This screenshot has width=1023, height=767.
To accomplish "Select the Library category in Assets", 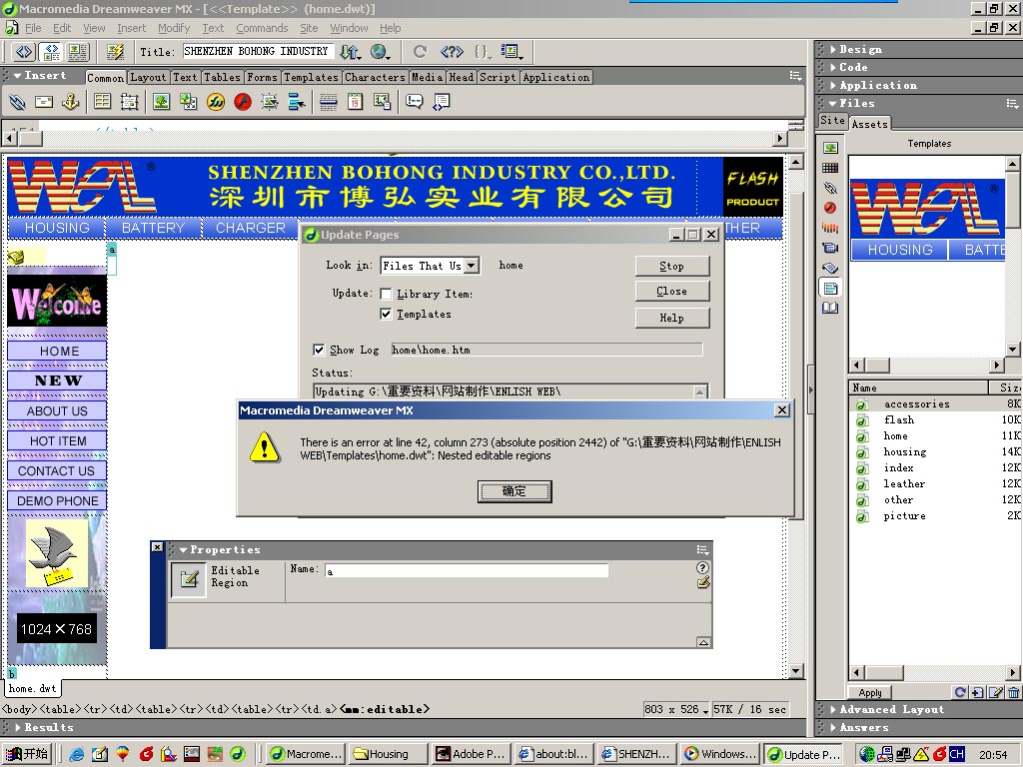I will [830, 308].
